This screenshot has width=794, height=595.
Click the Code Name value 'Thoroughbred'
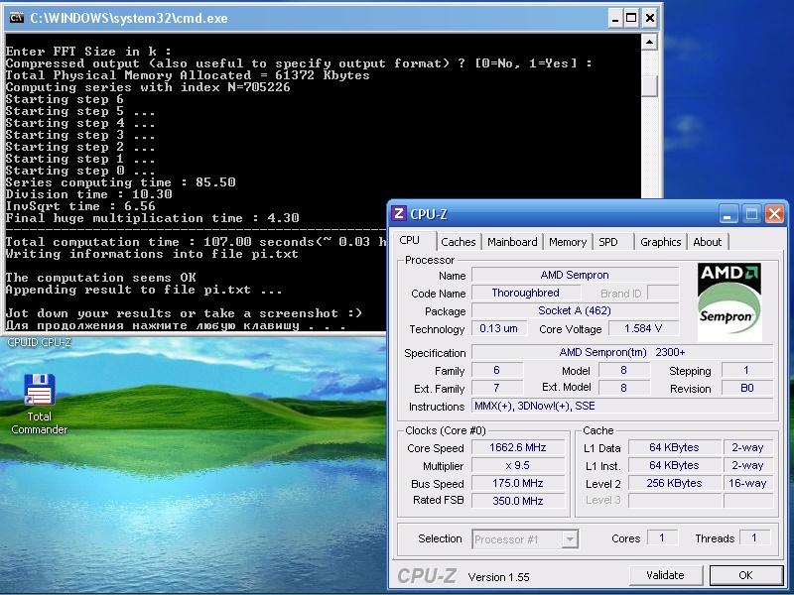click(x=526, y=293)
